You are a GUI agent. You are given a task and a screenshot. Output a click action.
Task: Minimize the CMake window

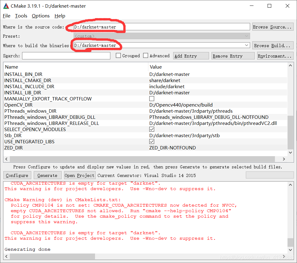click(252, 6)
